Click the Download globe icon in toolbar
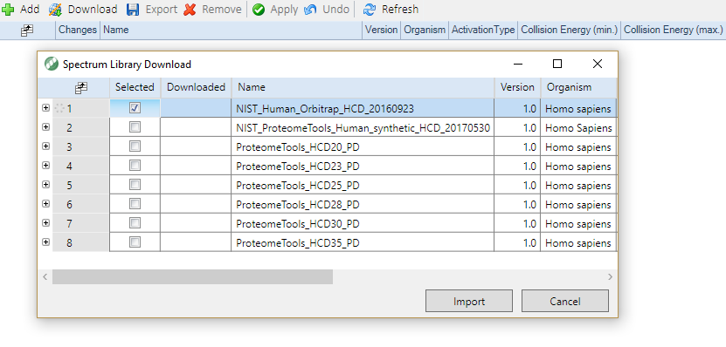The image size is (726, 347). click(x=56, y=10)
